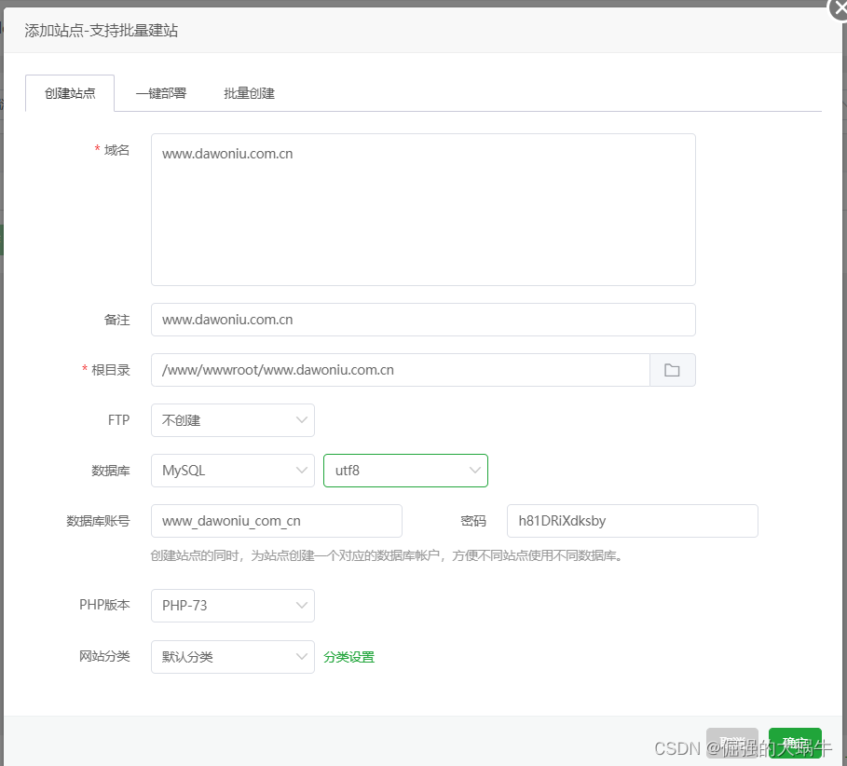The width and height of the screenshot is (847, 766).
Task: Open the PHP-73 version dropdown
Action: click(x=233, y=606)
